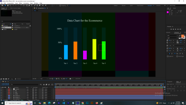Open the Light font style dropdown
This screenshot has width=186, height=105.
[x=172, y=38]
